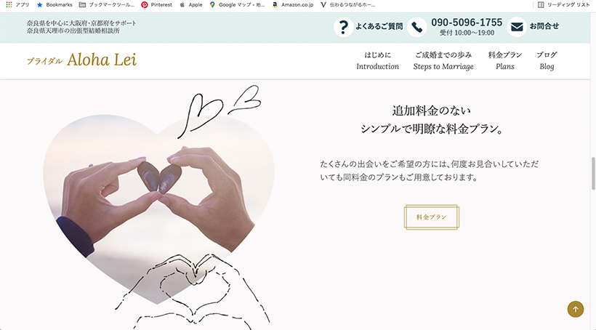Open the Apps grid in bookmarks bar
The width and height of the screenshot is (596, 330).
tap(17, 4)
